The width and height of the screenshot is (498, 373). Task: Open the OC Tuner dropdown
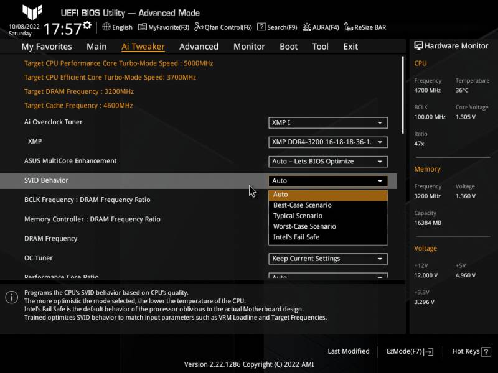328,259
